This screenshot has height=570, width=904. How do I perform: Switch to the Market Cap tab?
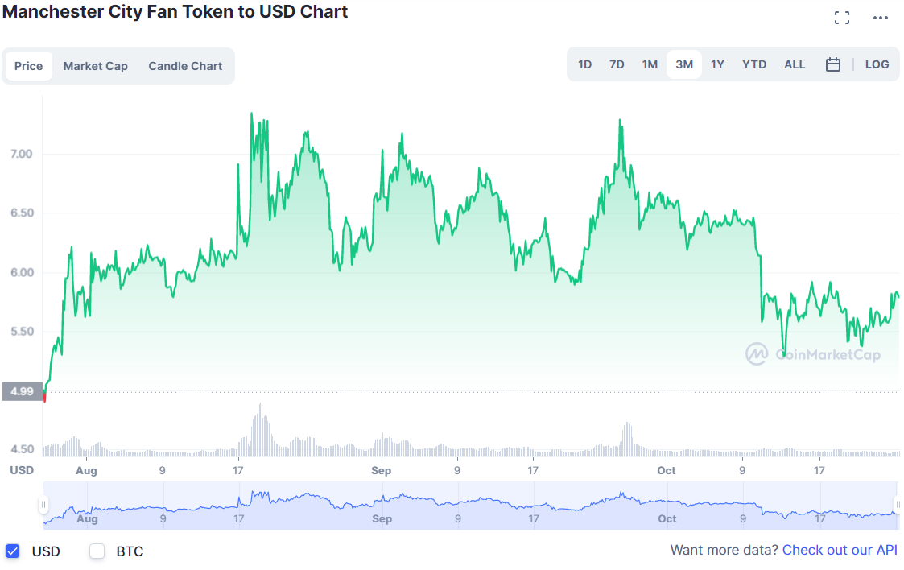[95, 66]
